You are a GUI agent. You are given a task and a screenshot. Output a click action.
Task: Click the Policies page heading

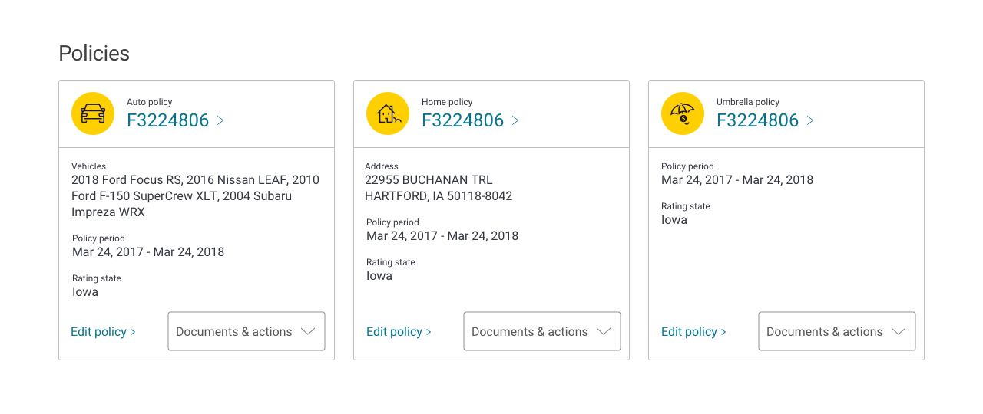click(x=94, y=53)
